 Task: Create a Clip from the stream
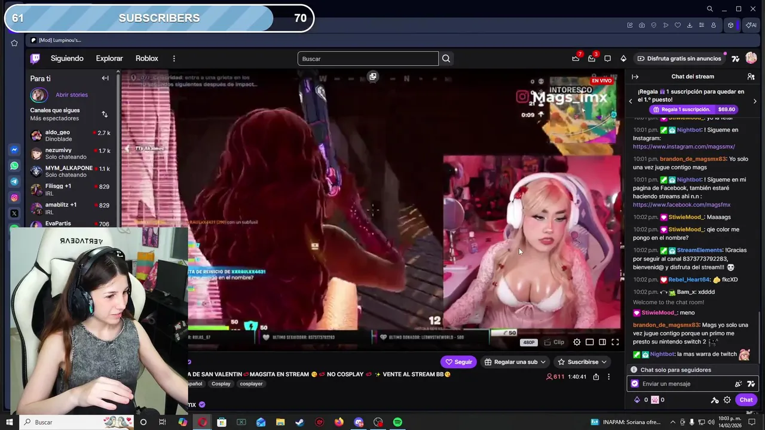(x=554, y=342)
